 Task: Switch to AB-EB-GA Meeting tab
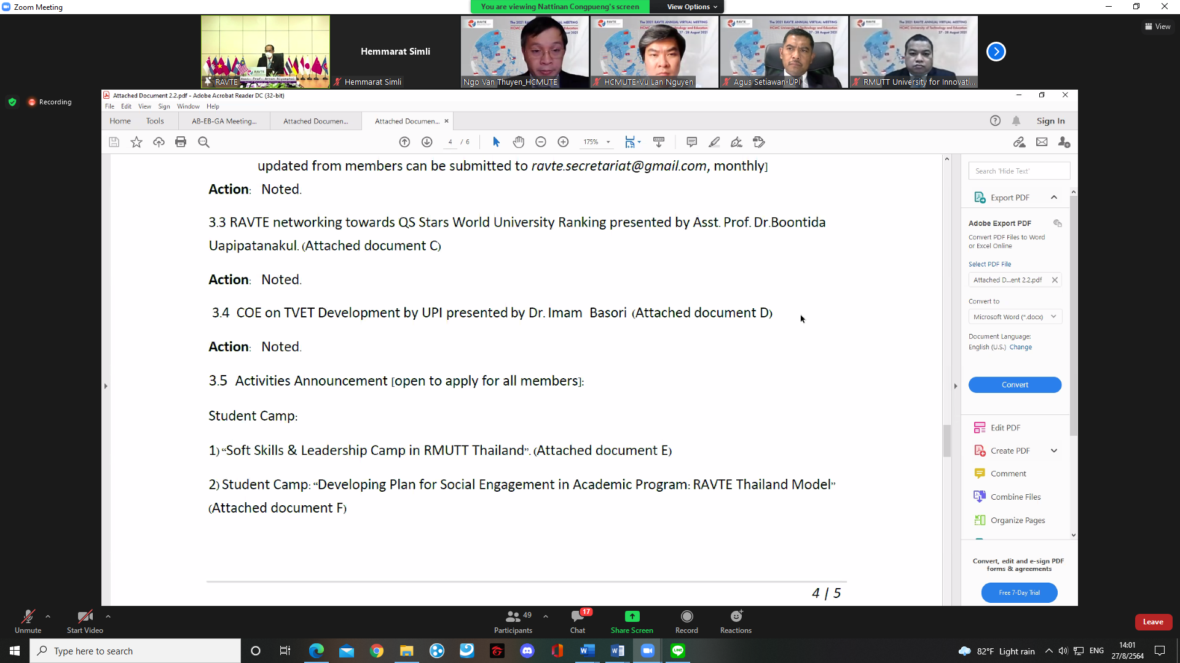click(224, 122)
